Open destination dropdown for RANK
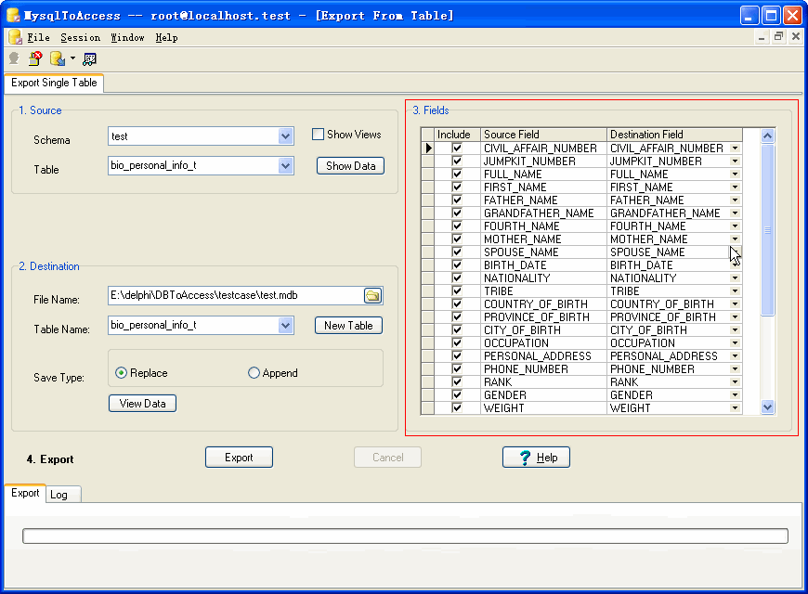 736,381
